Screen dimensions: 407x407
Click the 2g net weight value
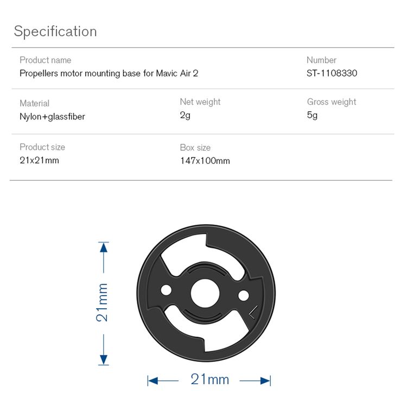click(185, 115)
